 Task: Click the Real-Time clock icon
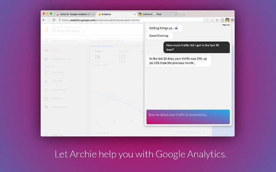(x=46, y=73)
